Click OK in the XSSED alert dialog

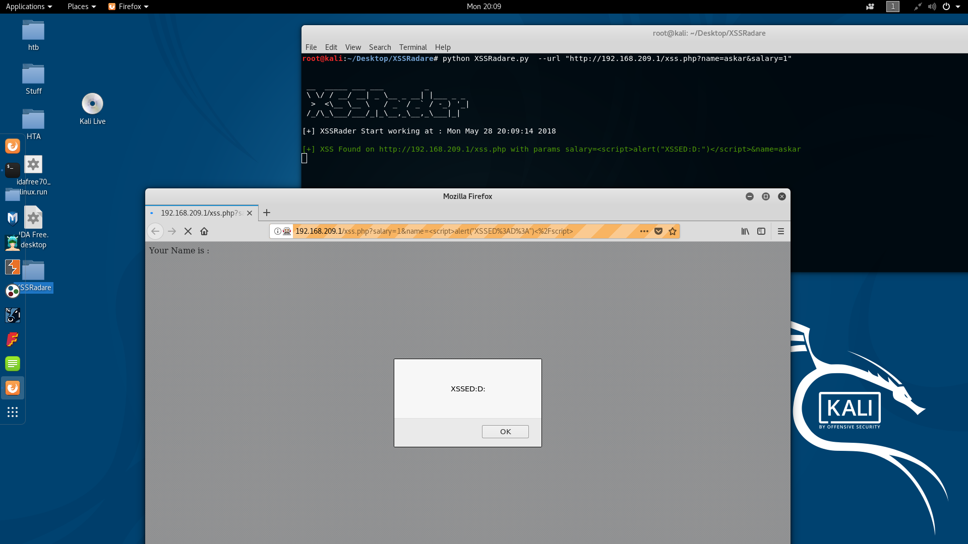pos(505,432)
